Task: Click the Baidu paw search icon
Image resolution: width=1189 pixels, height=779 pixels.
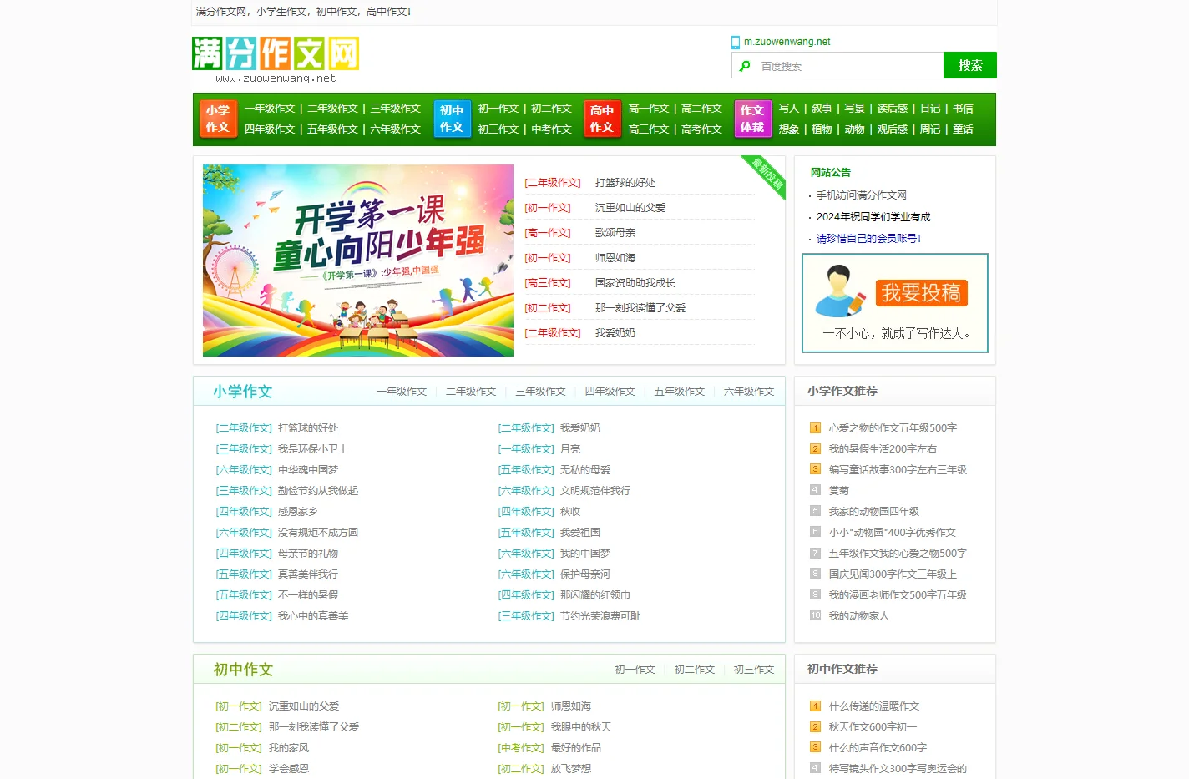Action: click(746, 66)
